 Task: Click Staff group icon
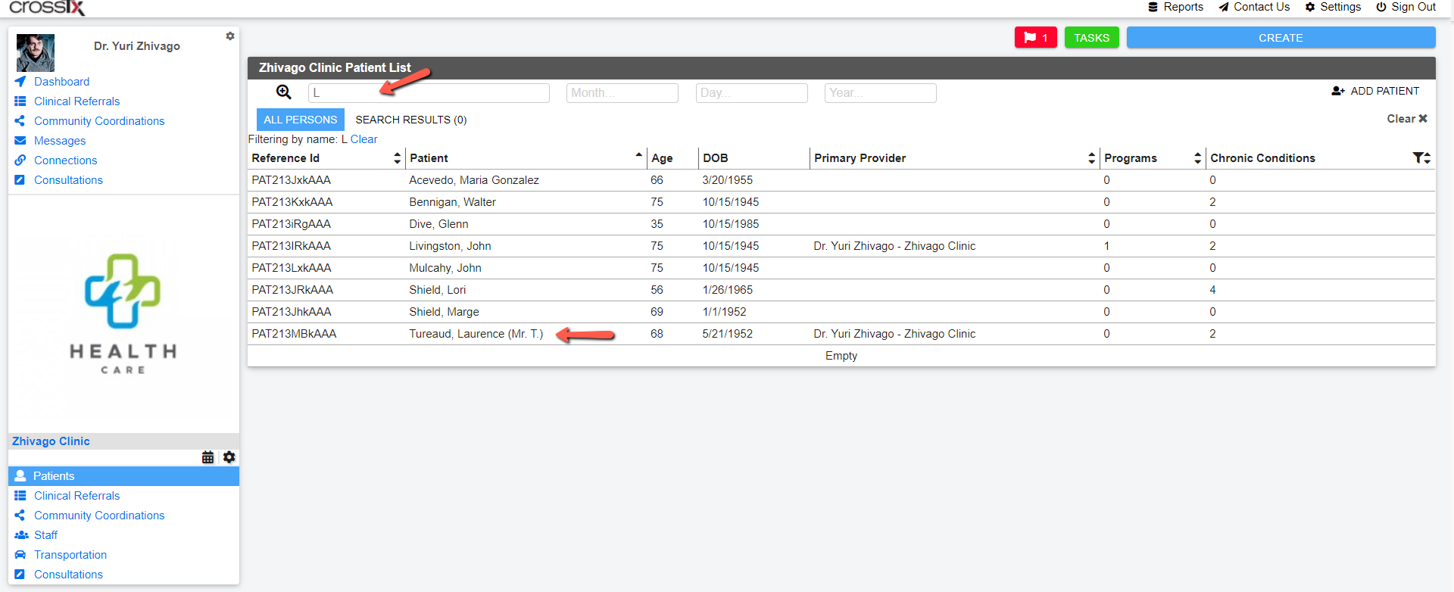point(21,535)
